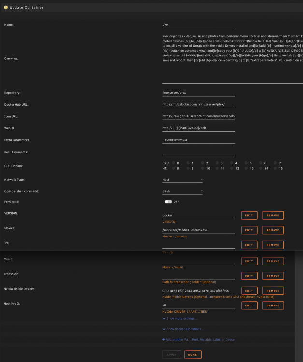Click the Host Key 3 field containing all
The width and height of the screenshot is (303, 362).
pyautogui.click(x=199, y=306)
